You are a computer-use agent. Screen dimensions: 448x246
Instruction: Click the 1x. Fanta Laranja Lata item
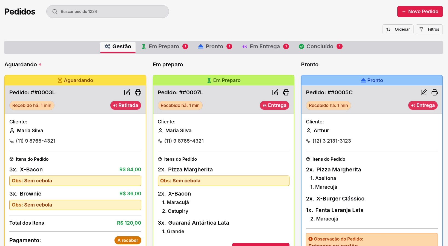click(335, 210)
